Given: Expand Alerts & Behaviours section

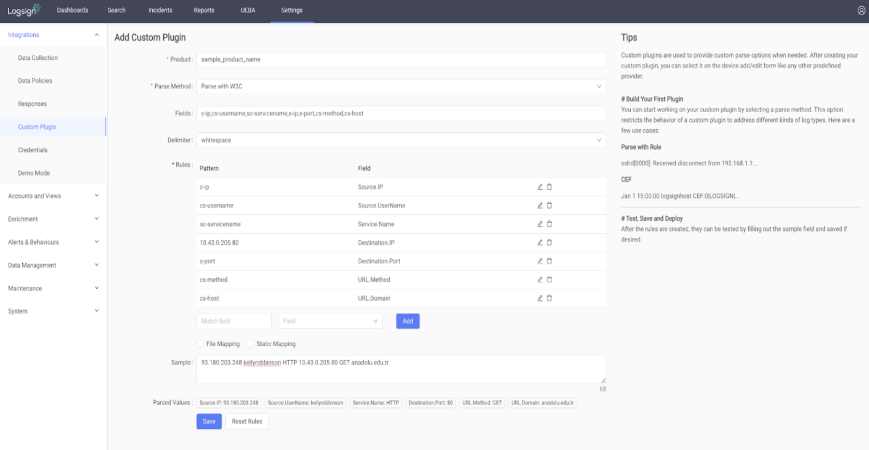Looking at the screenshot, I should [x=53, y=242].
